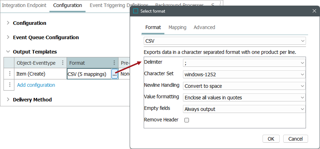The image size is (320, 149).
Task: Open the Empty fields dropdown
Action: pyautogui.click(x=244, y=109)
